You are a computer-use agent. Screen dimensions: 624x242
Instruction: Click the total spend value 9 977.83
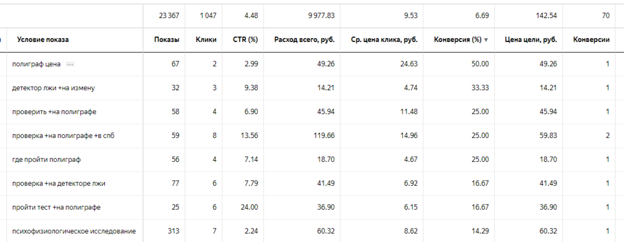(x=321, y=16)
